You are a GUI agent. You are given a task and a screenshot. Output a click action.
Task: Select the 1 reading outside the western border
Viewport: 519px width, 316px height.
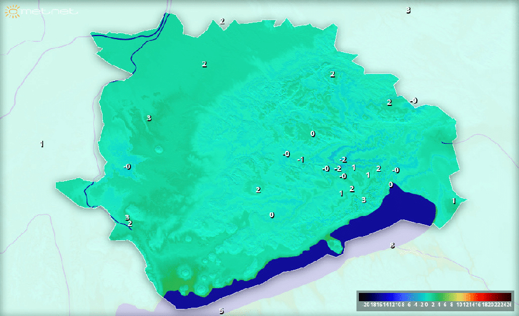tap(42, 144)
